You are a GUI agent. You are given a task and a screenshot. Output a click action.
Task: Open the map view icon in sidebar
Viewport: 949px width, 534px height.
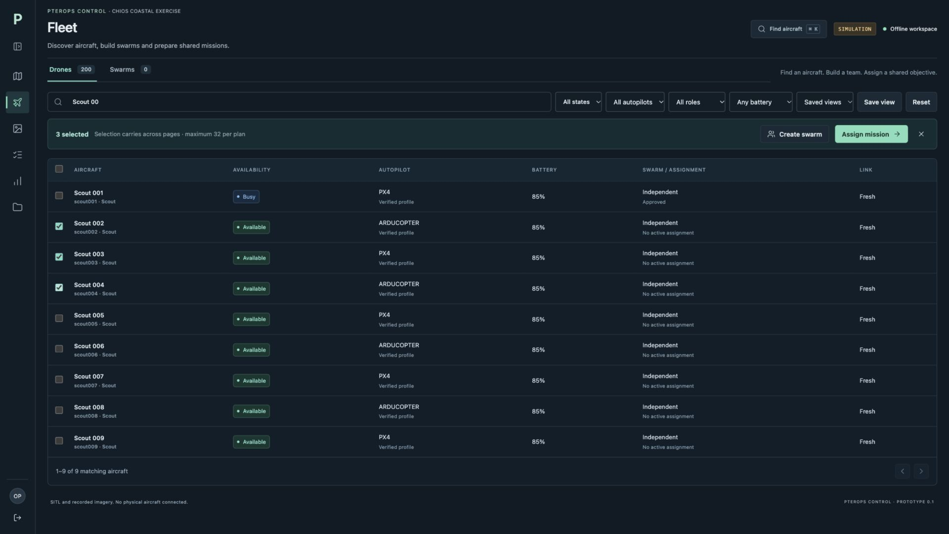click(17, 76)
